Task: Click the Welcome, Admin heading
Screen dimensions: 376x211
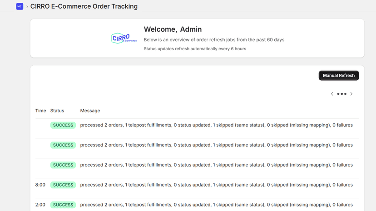Action: click(173, 29)
